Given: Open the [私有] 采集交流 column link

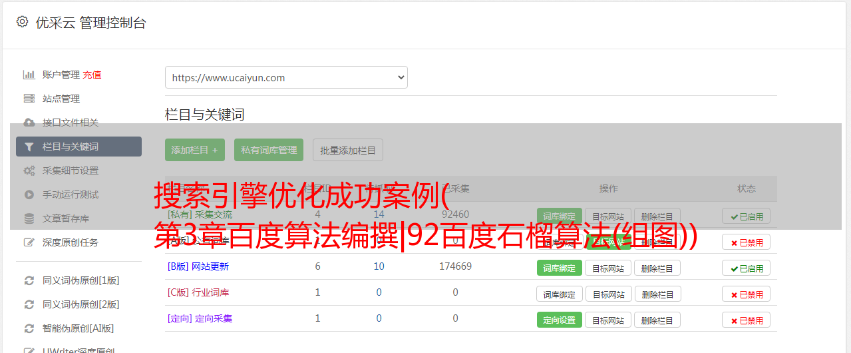Looking at the screenshot, I should (200, 214).
